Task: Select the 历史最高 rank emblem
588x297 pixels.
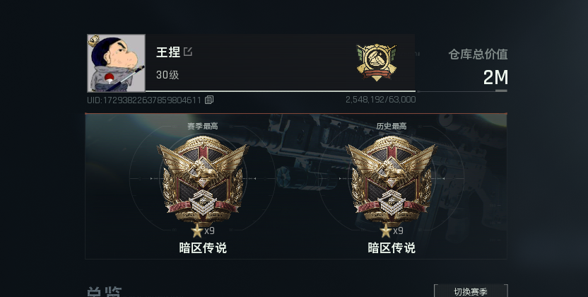Action: point(391,182)
